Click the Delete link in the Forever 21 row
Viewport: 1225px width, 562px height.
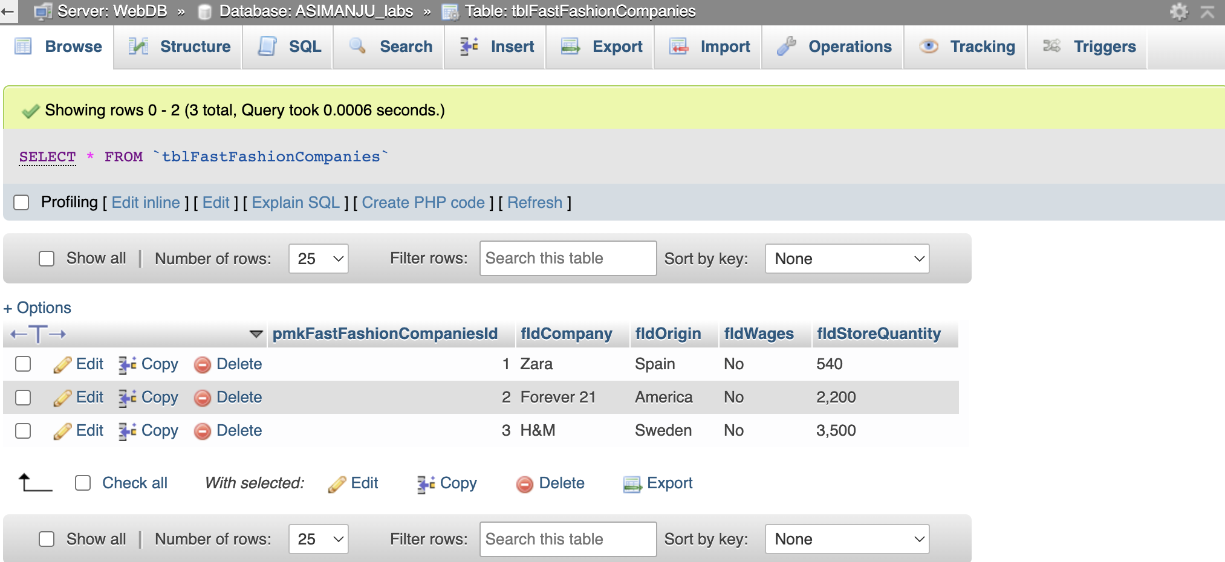click(x=239, y=398)
